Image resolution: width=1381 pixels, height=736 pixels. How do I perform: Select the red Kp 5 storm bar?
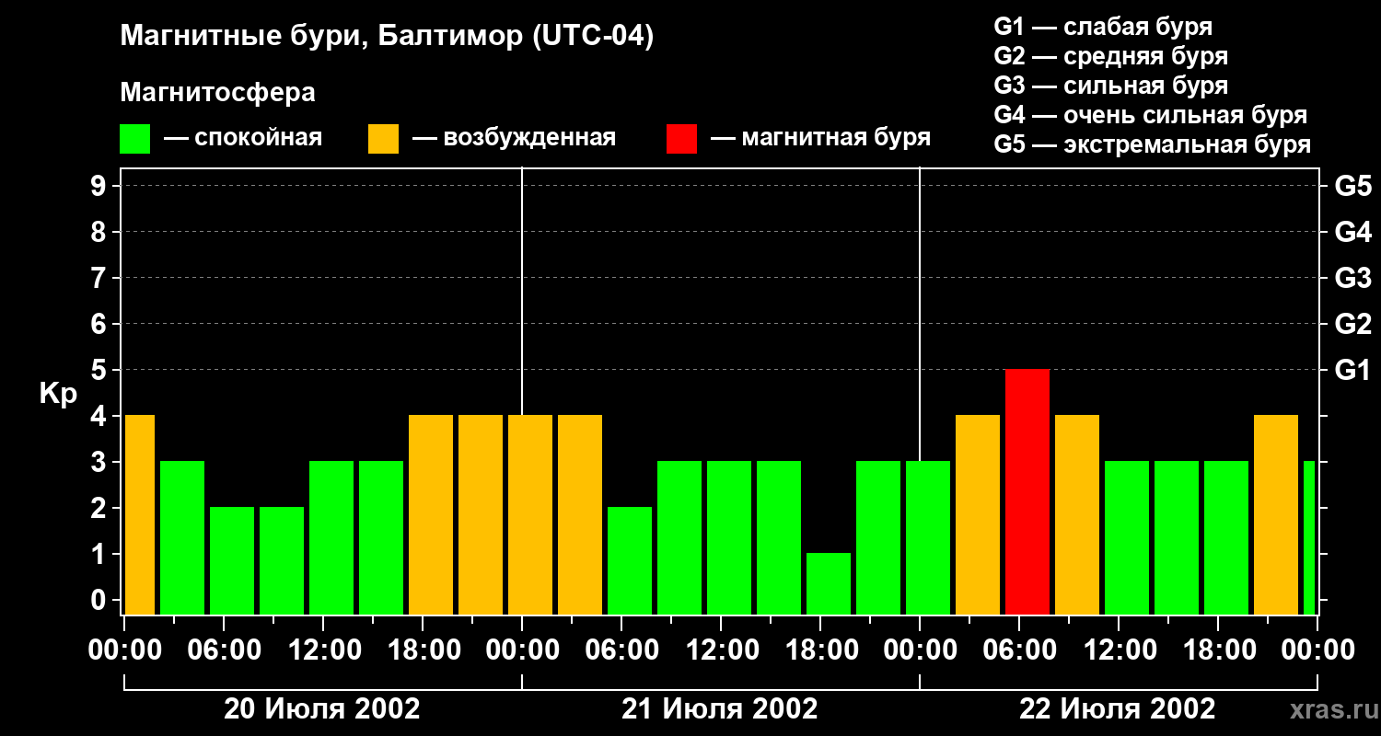pyautogui.click(x=1027, y=491)
